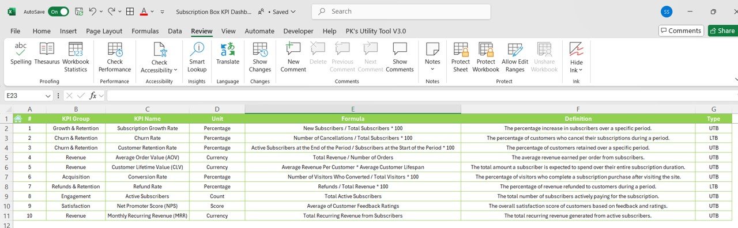738x228 pixels.
Task: Click the Insert Function fx icon
Action: click(93, 96)
